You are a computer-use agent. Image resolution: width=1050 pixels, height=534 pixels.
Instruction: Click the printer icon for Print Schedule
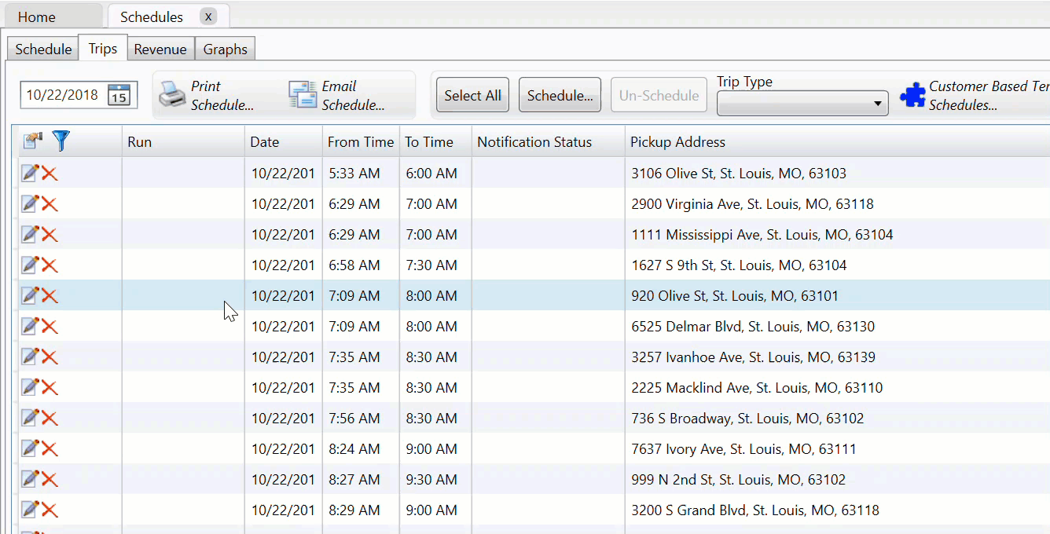click(x=172, y=94)
